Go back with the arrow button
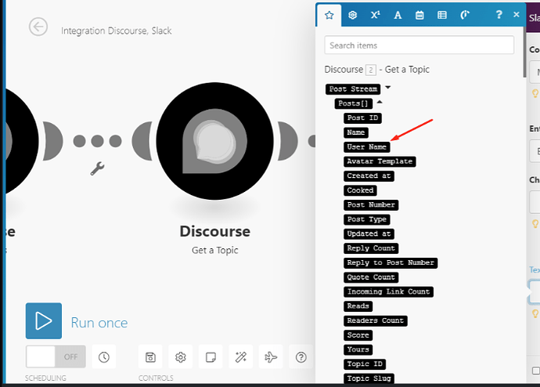This screenshot has width=540, height=387. pyautogui.click(x=38, y=27)
